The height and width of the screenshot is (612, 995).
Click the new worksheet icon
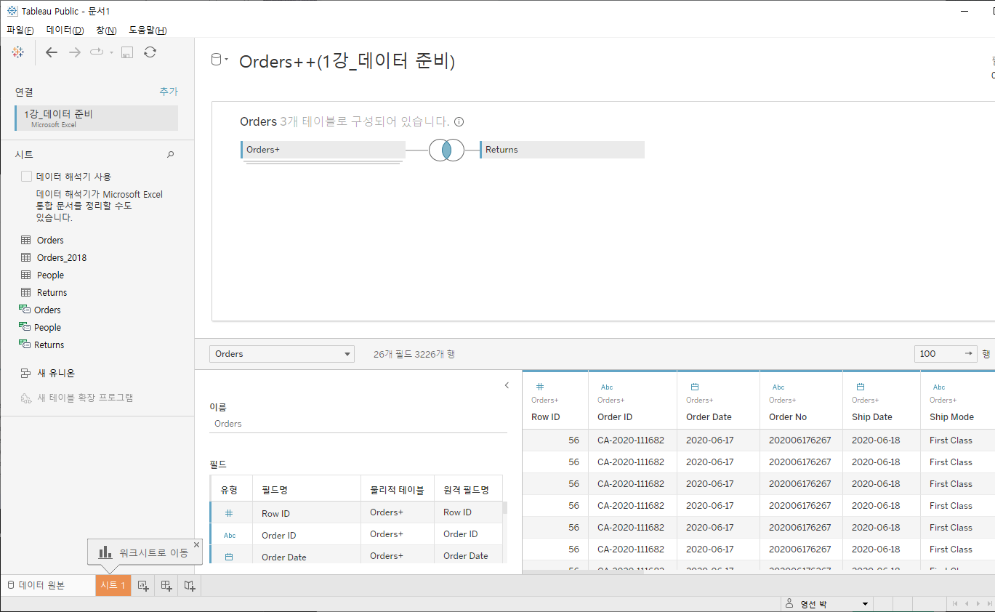(143, 585)
